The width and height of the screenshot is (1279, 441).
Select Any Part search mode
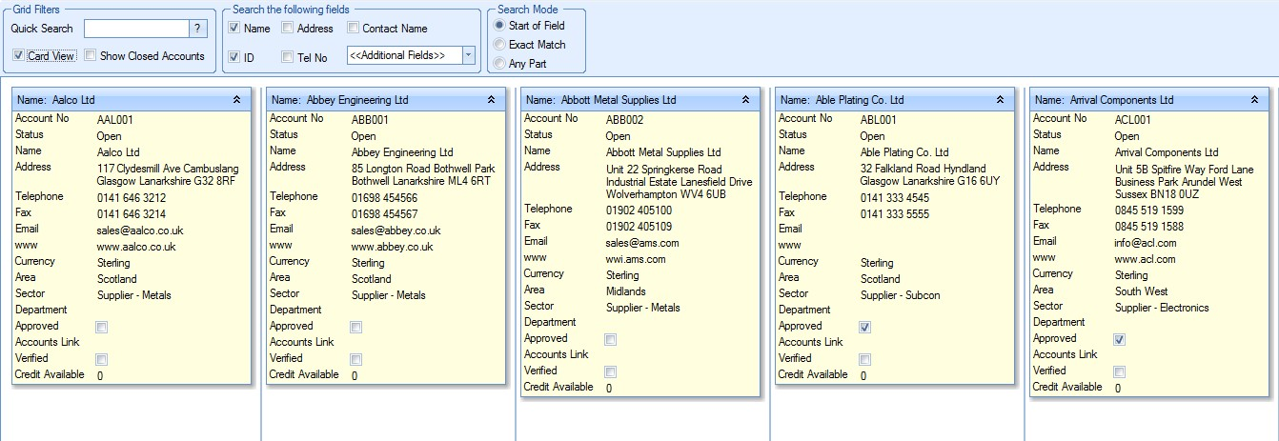(x=498, y=64)
